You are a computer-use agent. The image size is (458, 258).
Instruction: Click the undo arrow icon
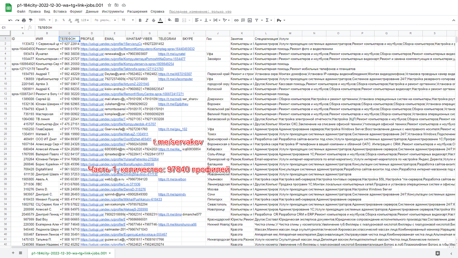(11, 20)
